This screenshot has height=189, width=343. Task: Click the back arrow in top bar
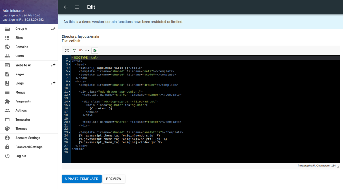66,7
